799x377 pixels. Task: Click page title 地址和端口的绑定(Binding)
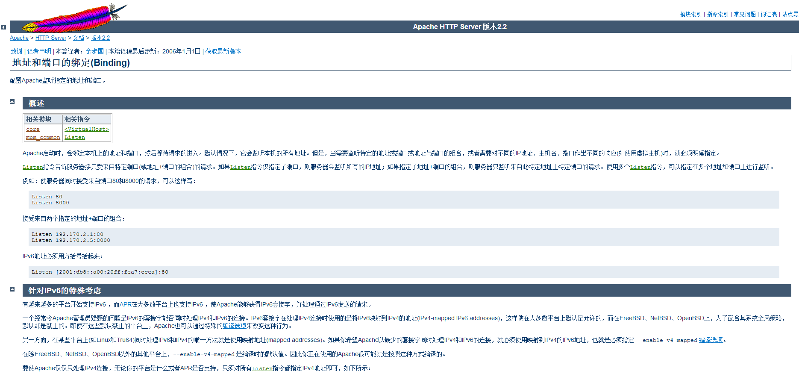point(71,62)
